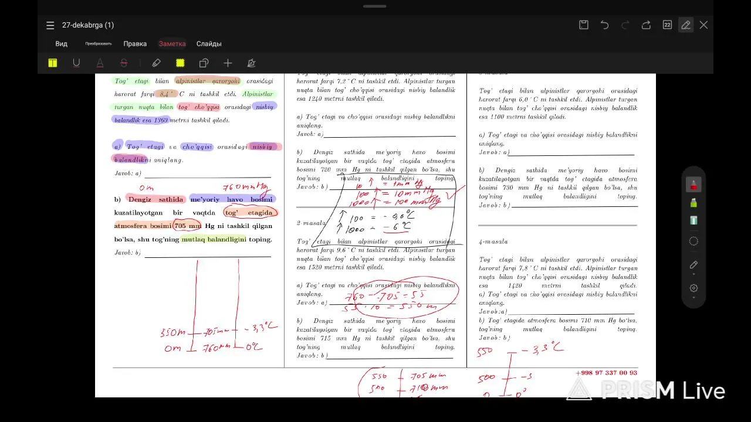Select the underline annotation tool
The image size is (751, 422).
pyautogui.click(x=76, y=63)
